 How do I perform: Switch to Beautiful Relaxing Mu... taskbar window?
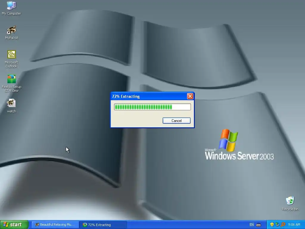point(55,225)
